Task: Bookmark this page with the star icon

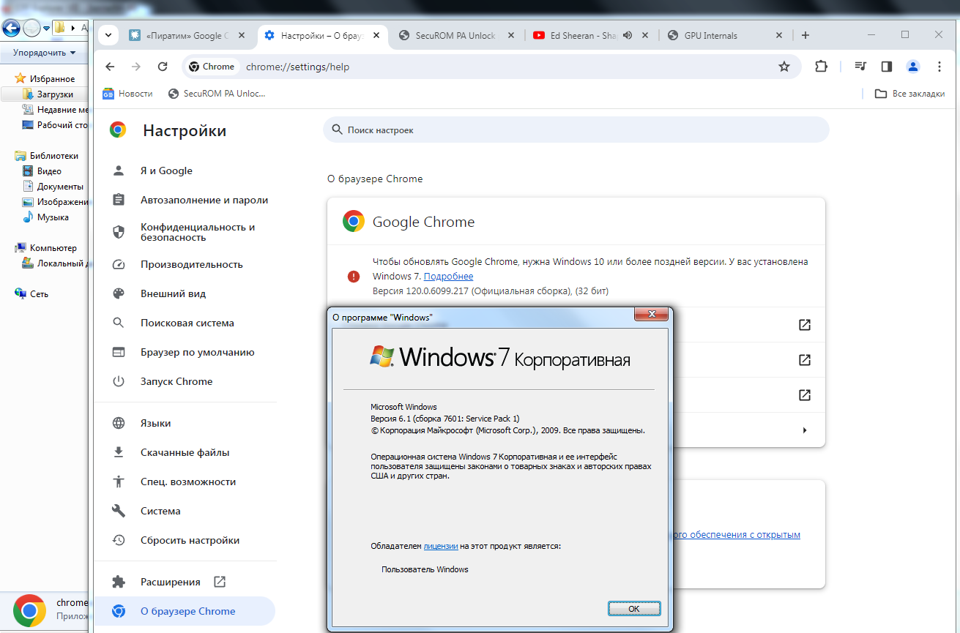Action: 784,67
